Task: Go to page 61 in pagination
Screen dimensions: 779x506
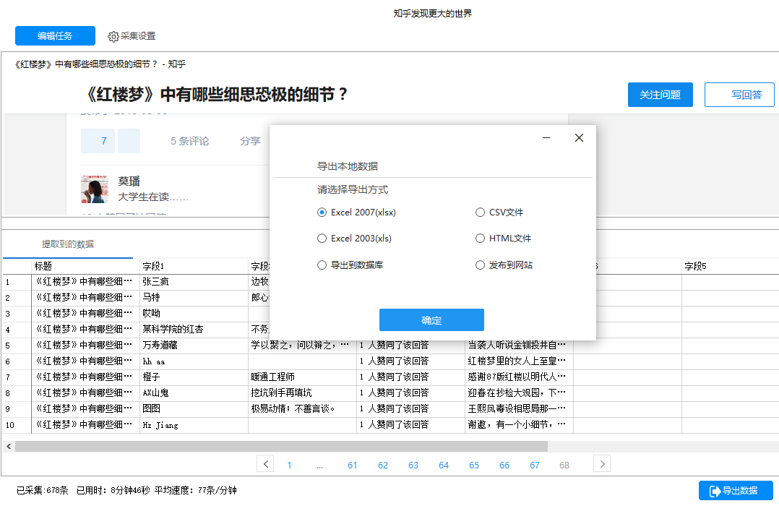Action: pos(352,466)
